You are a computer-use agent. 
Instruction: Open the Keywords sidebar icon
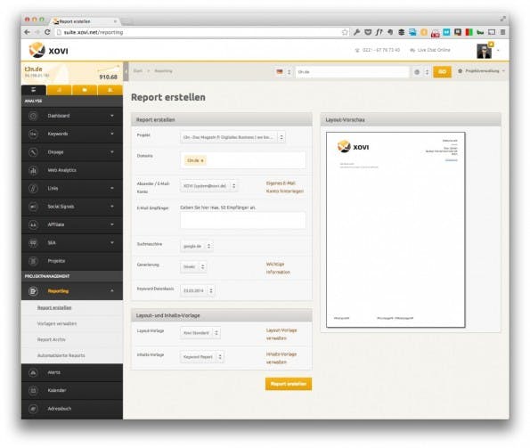coord(33,134)
